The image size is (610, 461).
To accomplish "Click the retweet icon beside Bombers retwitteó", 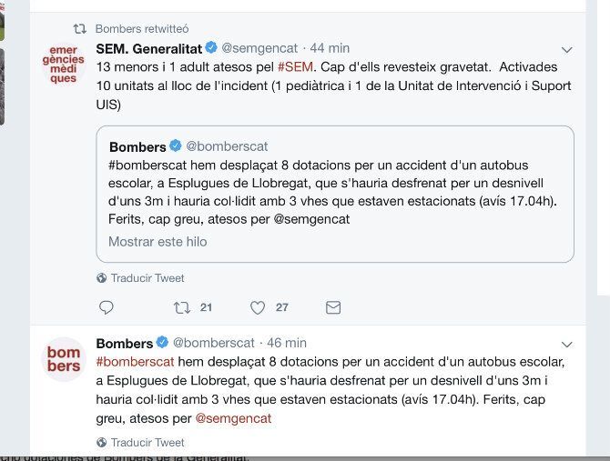I will pos(80,29).
